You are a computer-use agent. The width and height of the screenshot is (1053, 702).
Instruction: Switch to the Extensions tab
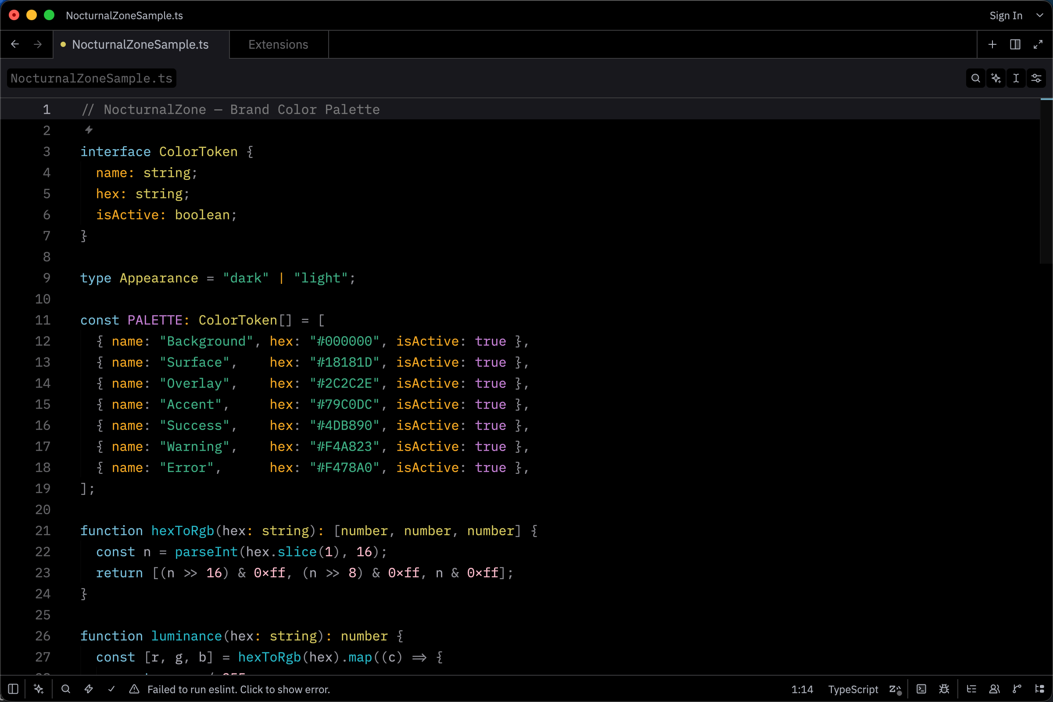point(278,44)
